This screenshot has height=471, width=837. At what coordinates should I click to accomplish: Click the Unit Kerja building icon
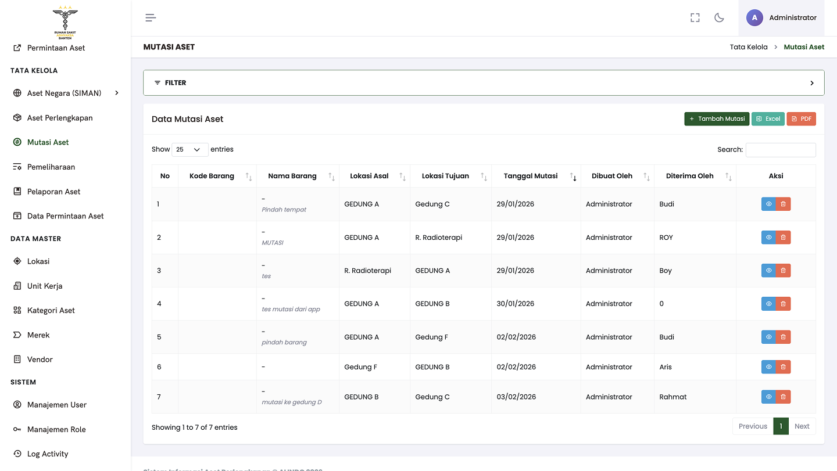(17, 286)
